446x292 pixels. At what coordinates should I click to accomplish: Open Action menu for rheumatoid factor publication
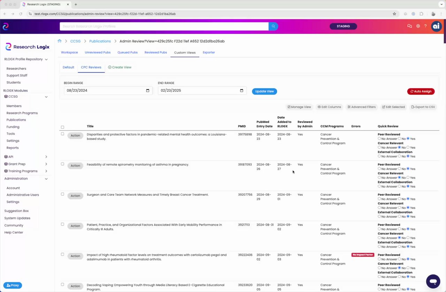75,256
